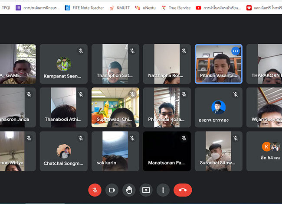Viewport: 282px width, 204px height.
Task: Click muted mic icon on Thanabodi Athi tile
Action: point(81,94)
